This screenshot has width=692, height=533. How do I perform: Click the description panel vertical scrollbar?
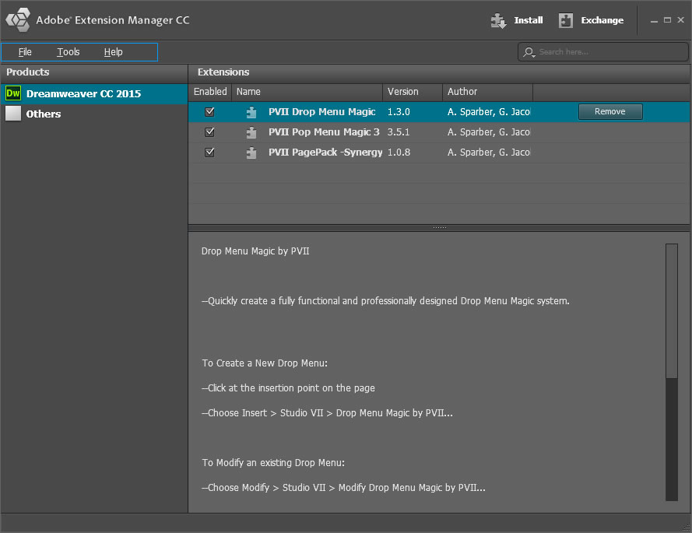click(x=672, y=311)
